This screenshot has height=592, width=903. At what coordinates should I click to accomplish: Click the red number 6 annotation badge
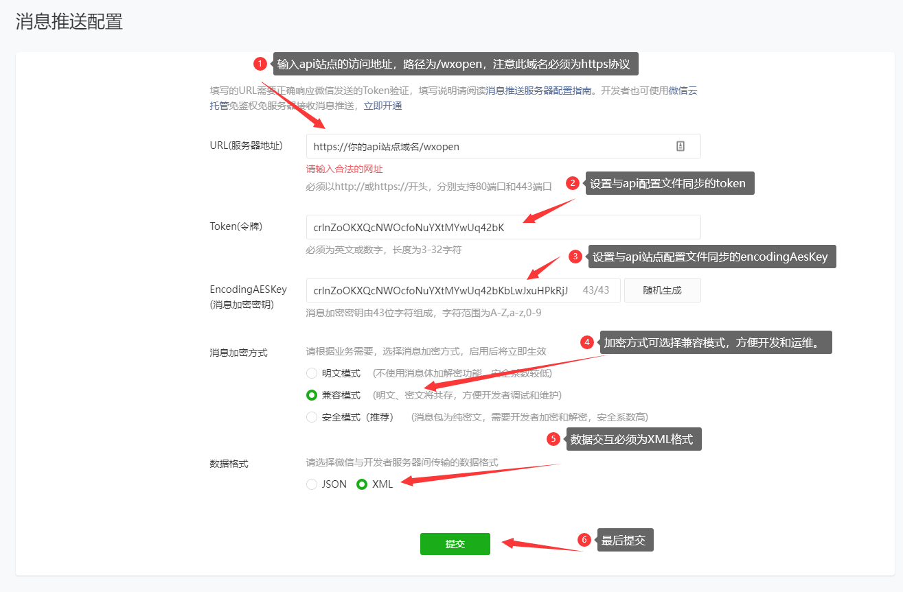[x=584, y=540]
